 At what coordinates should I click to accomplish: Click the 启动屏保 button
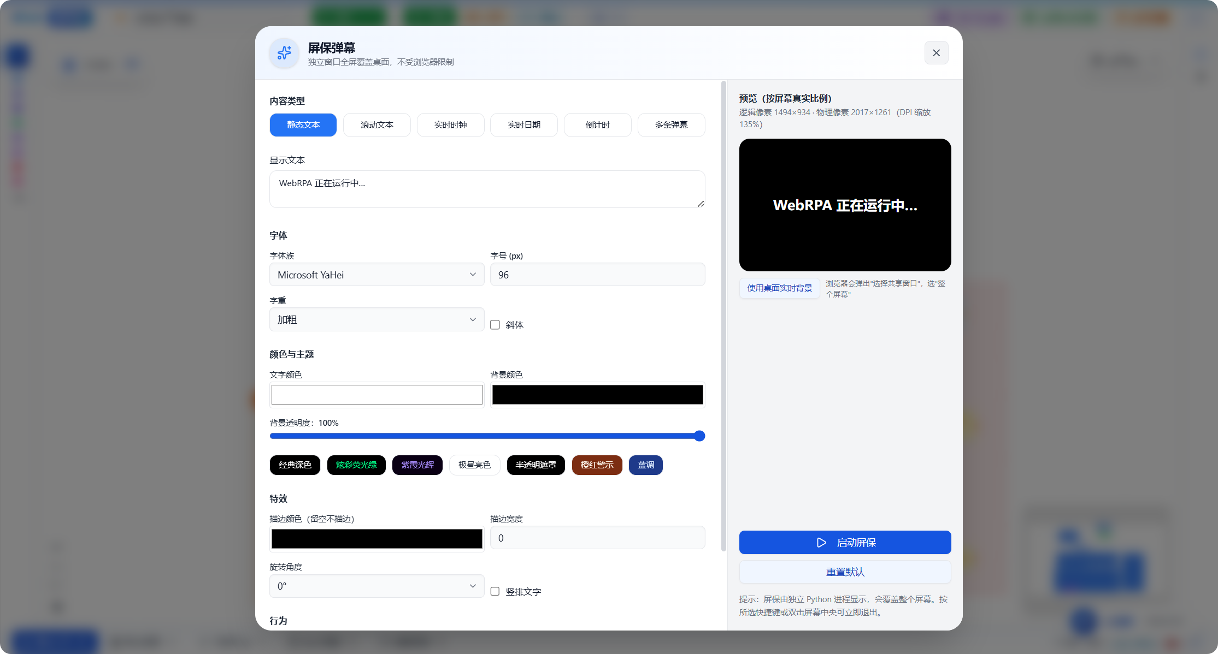pos(845,543)
